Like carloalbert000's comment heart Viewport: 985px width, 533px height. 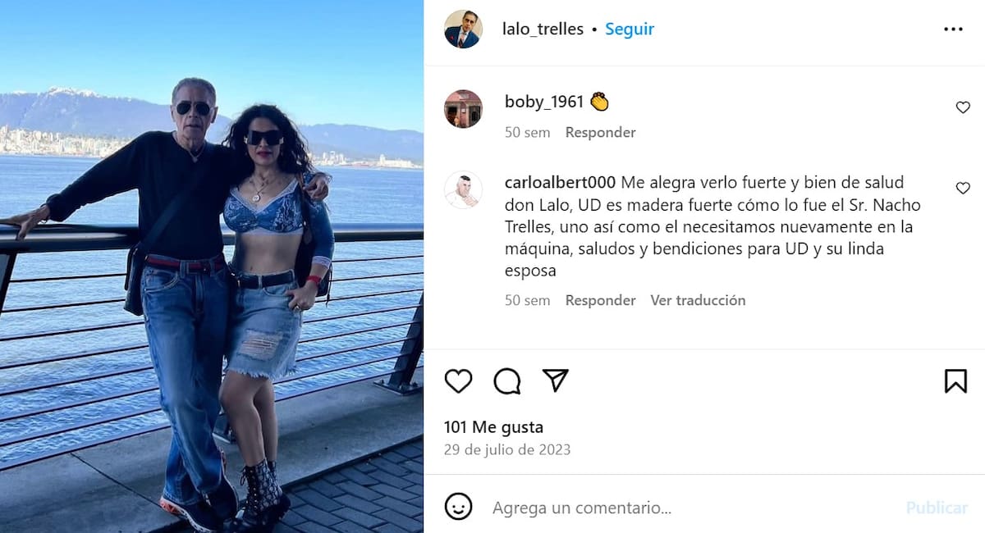click(963, 189)
